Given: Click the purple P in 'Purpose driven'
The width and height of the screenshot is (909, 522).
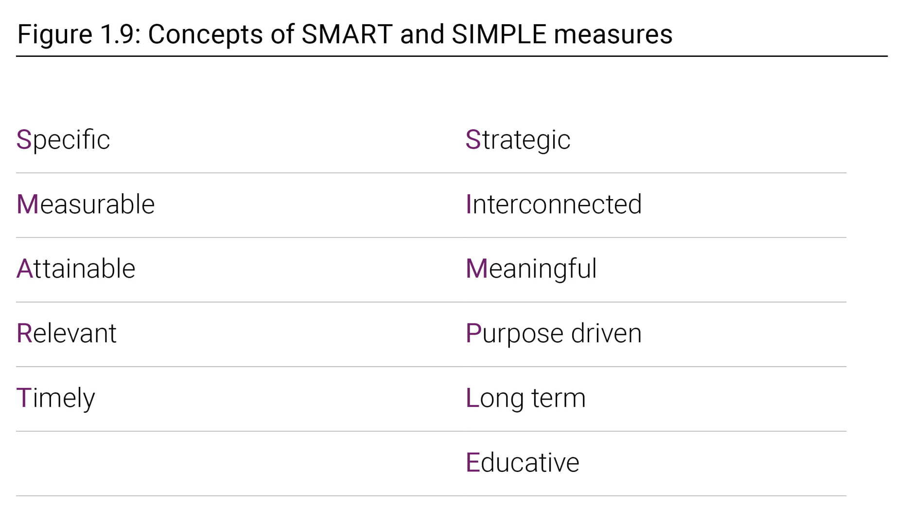Looking at the screenshot, I should [473, 333].
